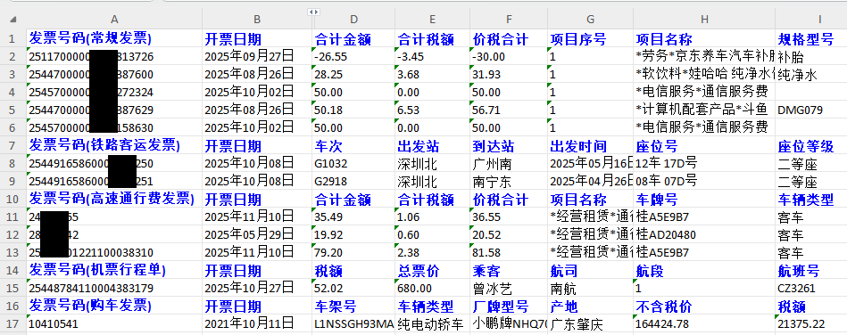Click the select-all corner triangle
847x335 pixels.
(x=13, y=20)
